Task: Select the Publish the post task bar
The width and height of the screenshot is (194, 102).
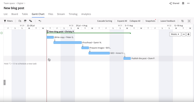Action: [127, 58]
